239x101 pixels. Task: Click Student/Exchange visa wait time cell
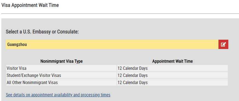point(172,75)
